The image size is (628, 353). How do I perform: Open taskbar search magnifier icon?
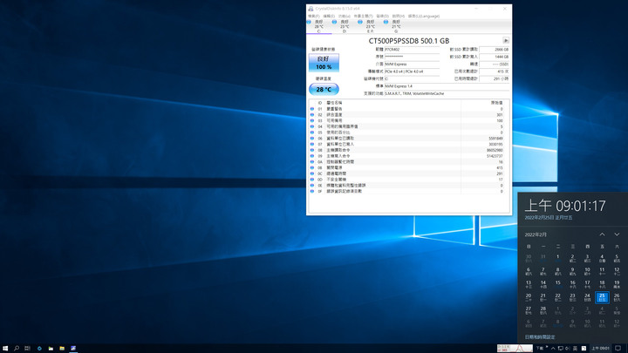point(17,348)
